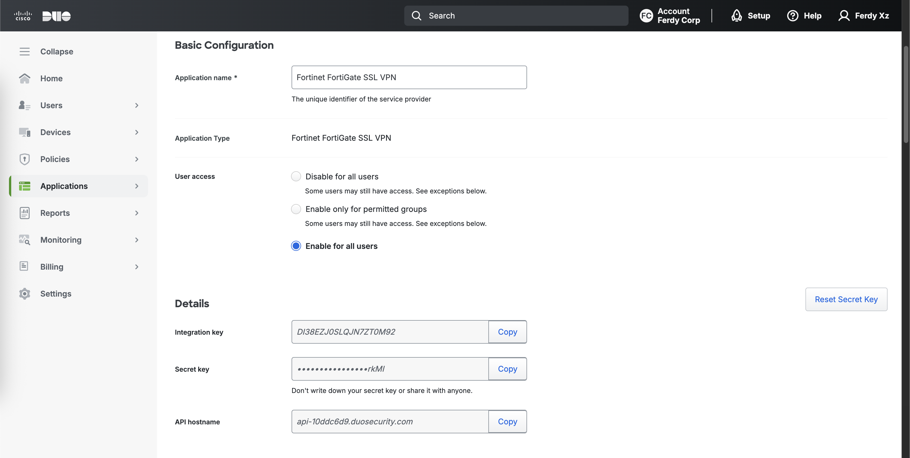This screenshot has width=910, height=458.
Task: Select Disable for all users
Action: pos(296,176)
